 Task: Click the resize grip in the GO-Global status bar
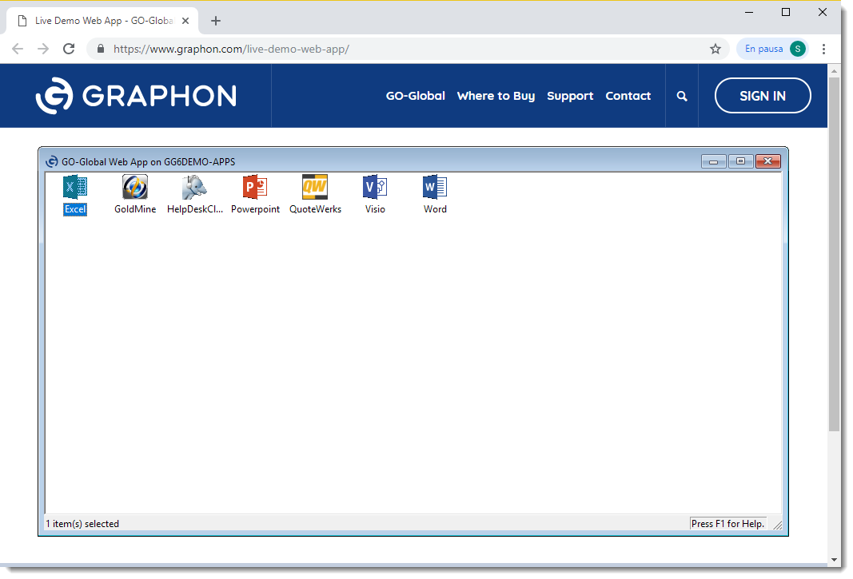pyautogui.click(x=777, y=525)
